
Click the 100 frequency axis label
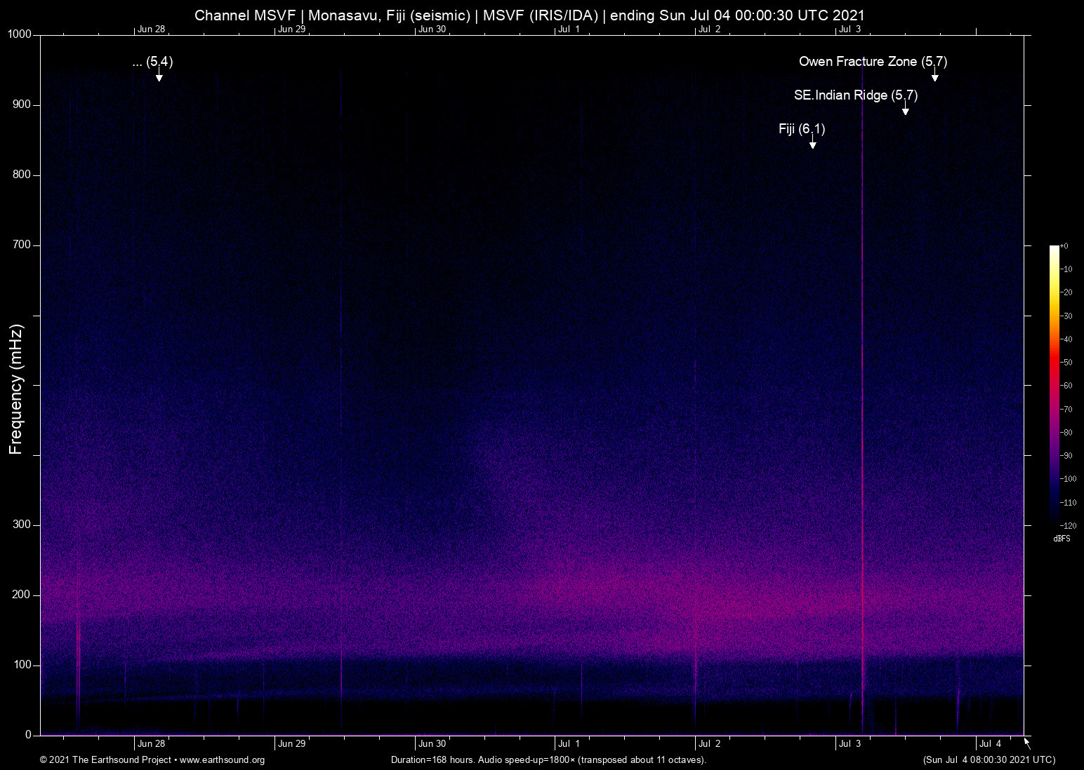[22, 665]
